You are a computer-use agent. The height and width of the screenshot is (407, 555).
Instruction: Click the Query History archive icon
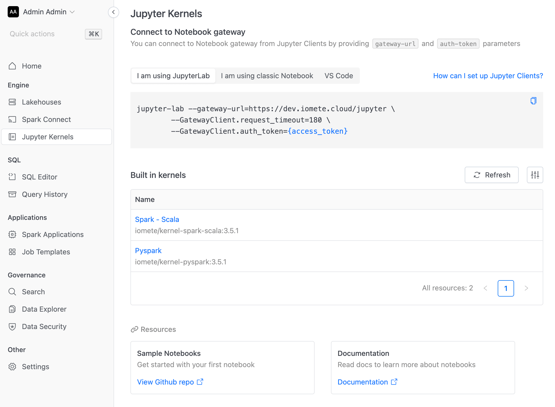(12, 194)
